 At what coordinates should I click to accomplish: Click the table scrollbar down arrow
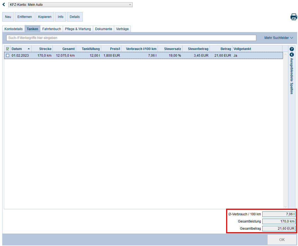coord(286,207)
